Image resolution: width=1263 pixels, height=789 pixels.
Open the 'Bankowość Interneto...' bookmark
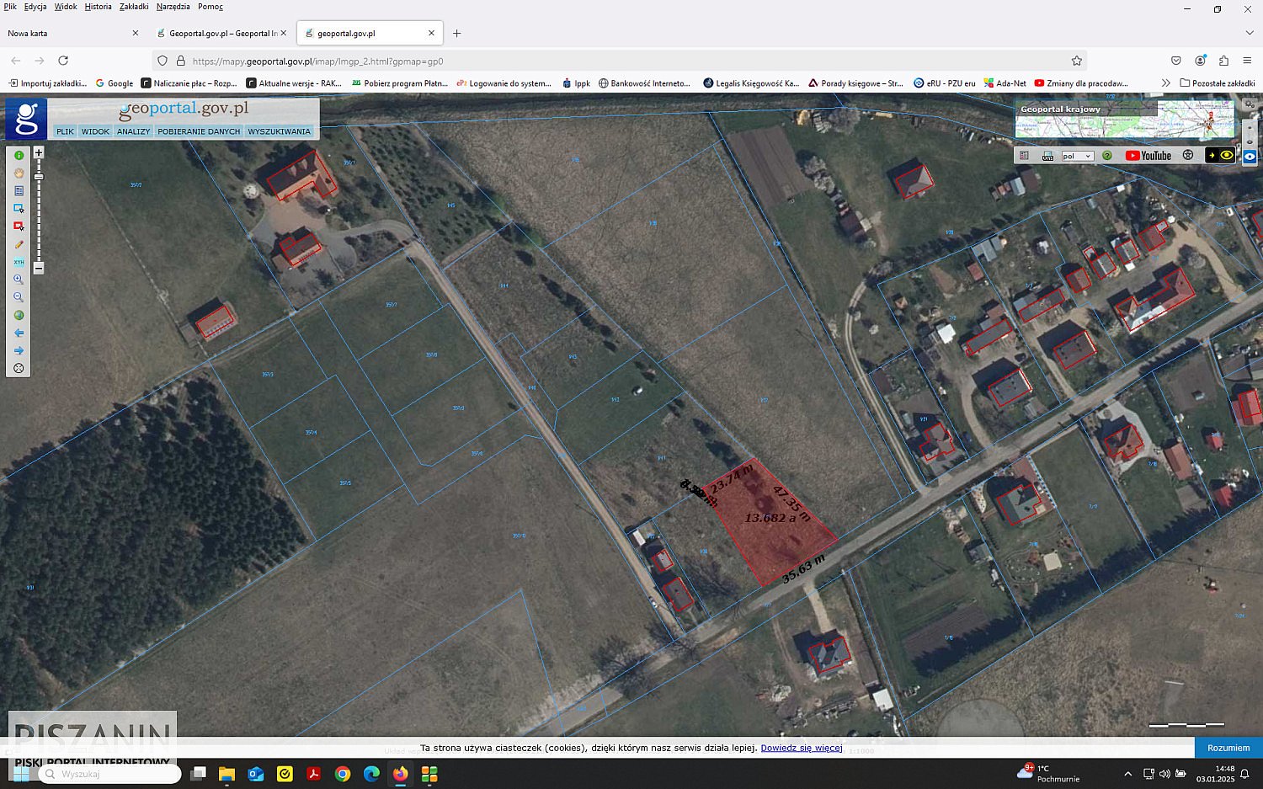coord(644,83)
